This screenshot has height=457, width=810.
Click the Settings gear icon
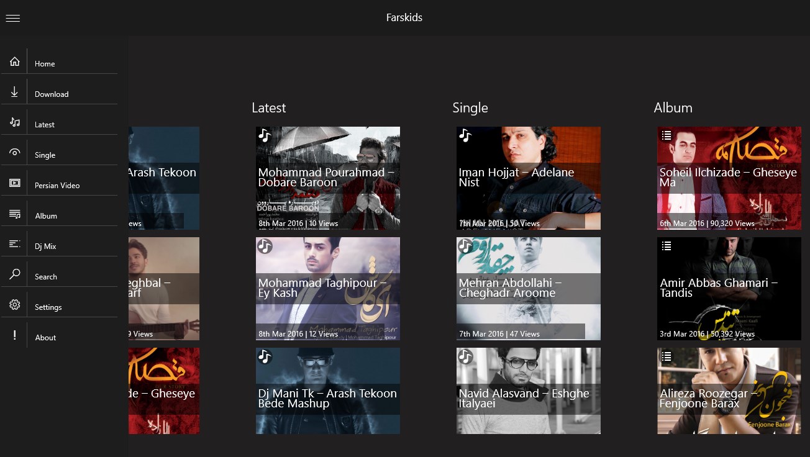[x=14, y=305]
